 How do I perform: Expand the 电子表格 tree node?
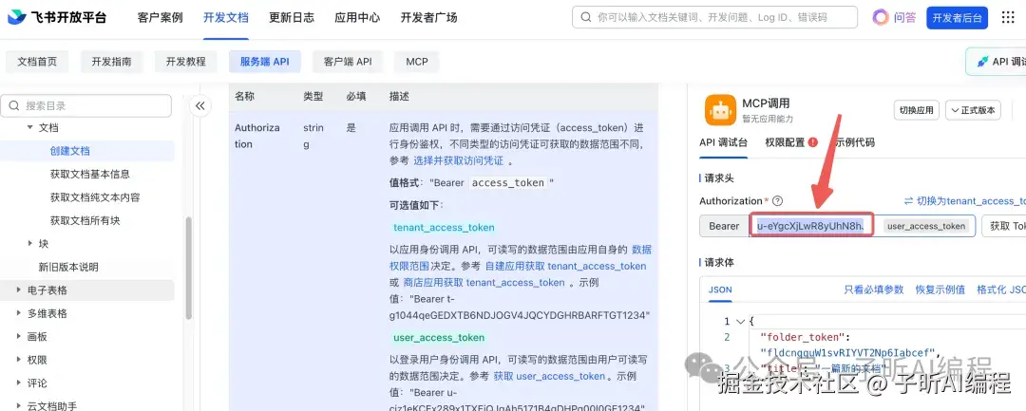(18, 290)
